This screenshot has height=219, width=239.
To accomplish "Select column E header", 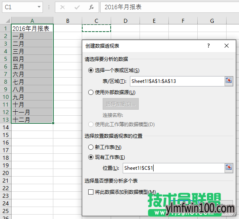I will 154,20.
